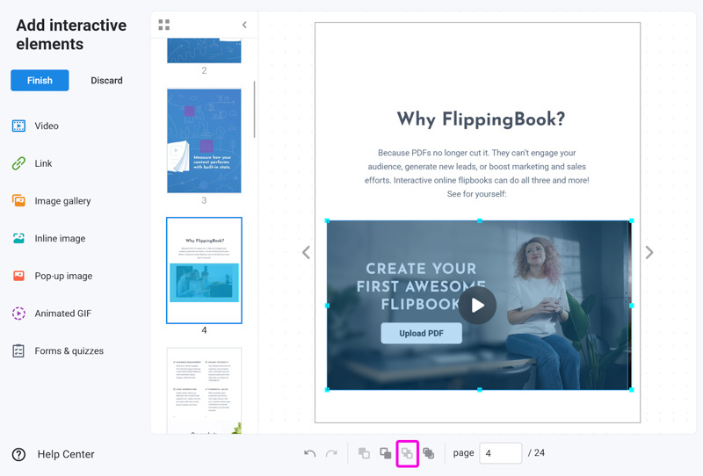
Task: Click the faded layer-order icon right after redo
Action: tap(364, 453)
